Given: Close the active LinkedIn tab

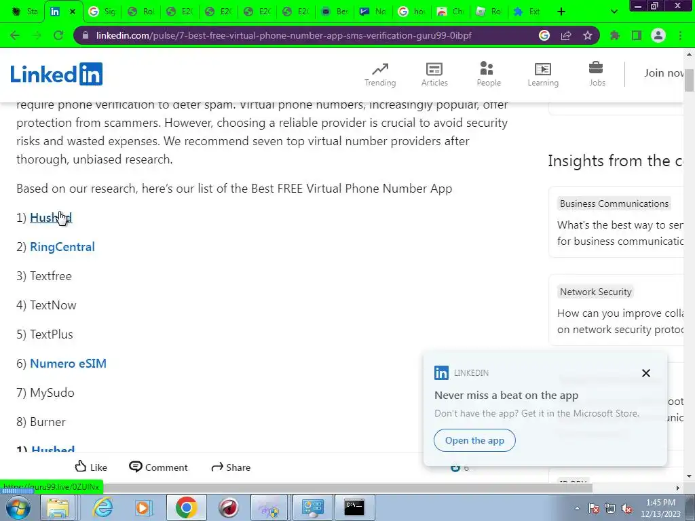Looking at the screenshot, I should click(x=73, y=12).
